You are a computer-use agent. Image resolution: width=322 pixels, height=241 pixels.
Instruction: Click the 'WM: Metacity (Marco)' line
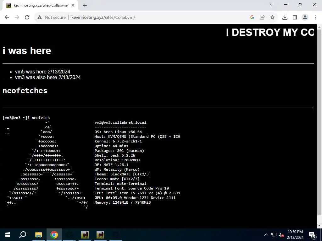(117, 169)
